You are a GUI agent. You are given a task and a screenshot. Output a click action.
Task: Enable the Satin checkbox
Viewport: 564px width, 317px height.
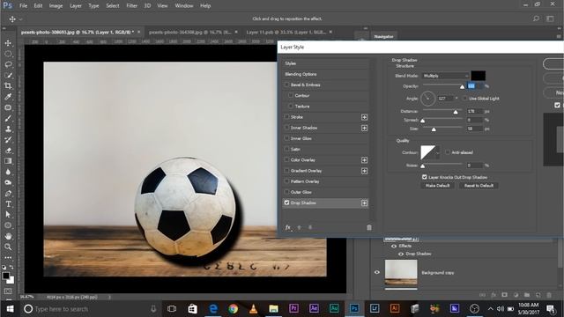tap(286, 149)
